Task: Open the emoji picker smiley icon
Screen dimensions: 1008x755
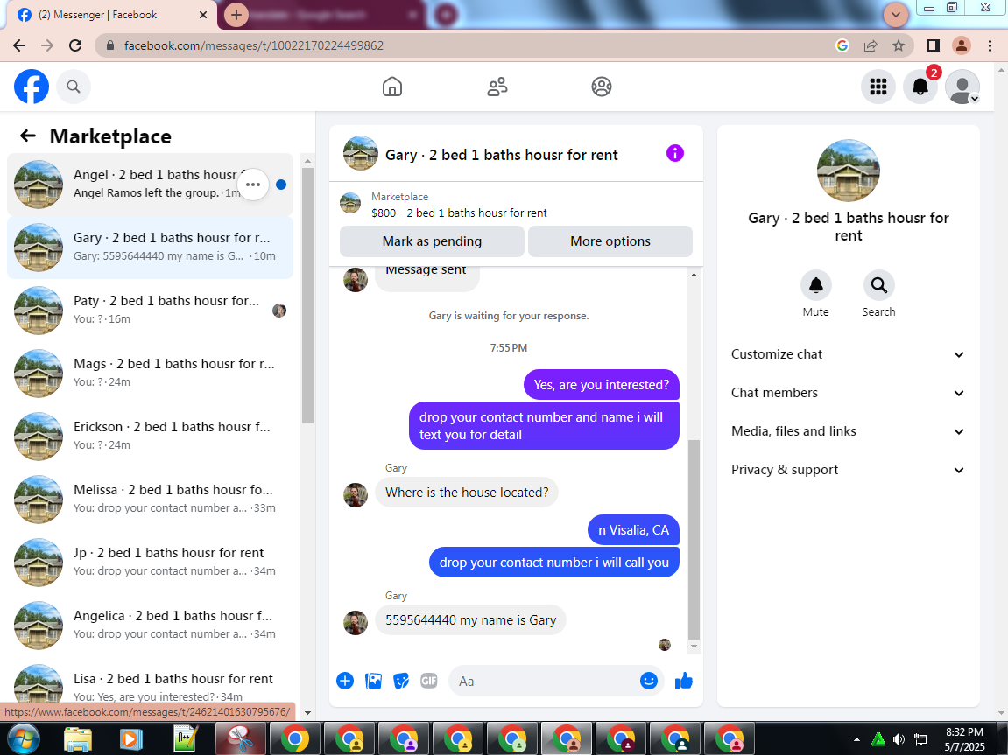Action: (x=649, y=681)
